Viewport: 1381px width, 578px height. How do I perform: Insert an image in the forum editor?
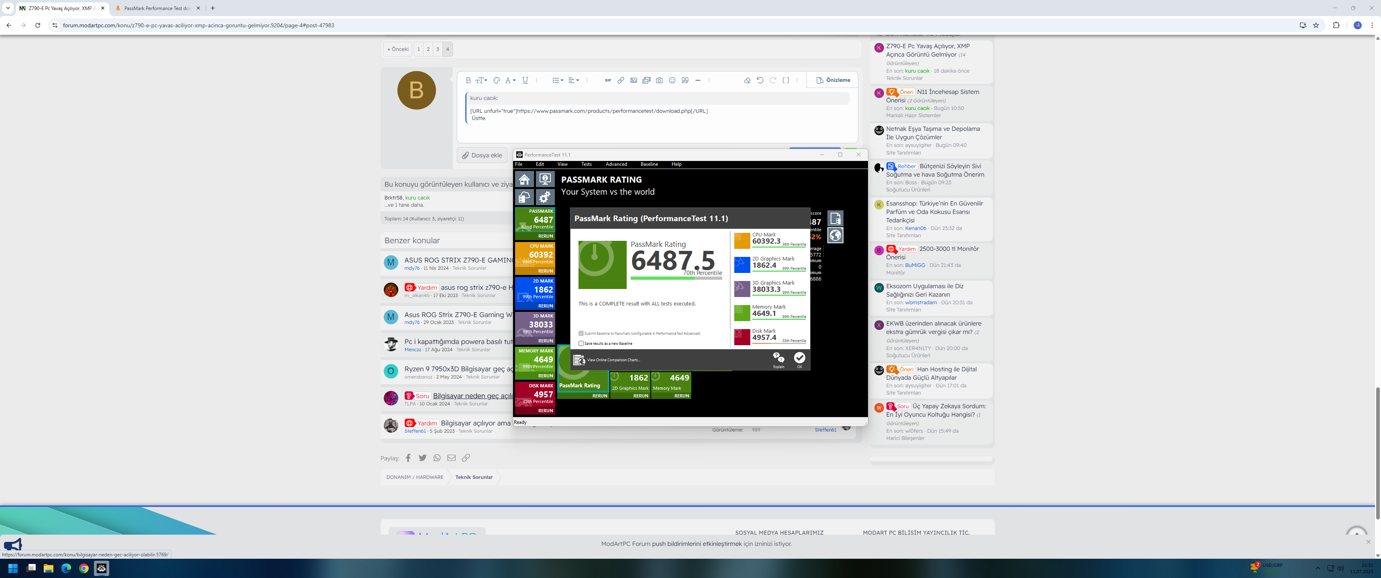633,80
